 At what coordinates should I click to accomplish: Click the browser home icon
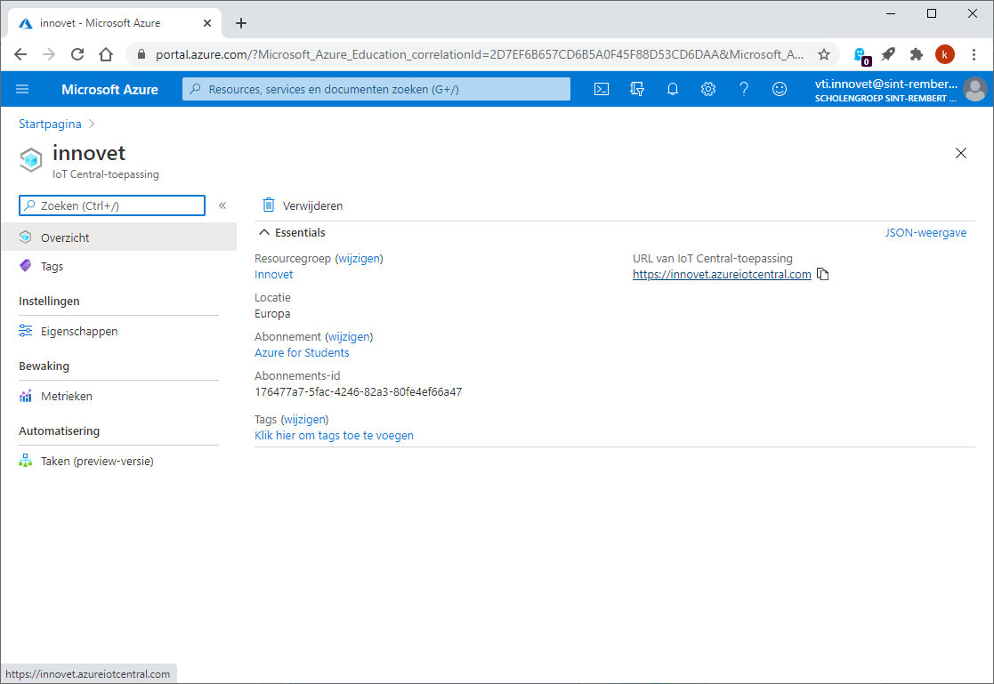(106, 54)
